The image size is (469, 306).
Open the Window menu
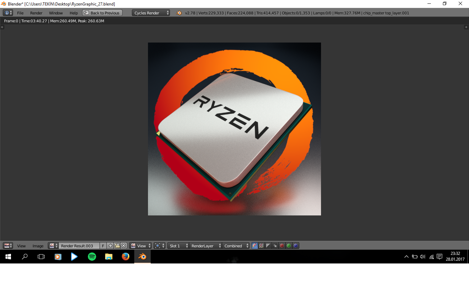56,13
